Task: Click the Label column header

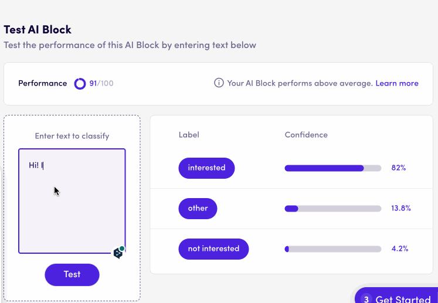Action: pos(189,135)
